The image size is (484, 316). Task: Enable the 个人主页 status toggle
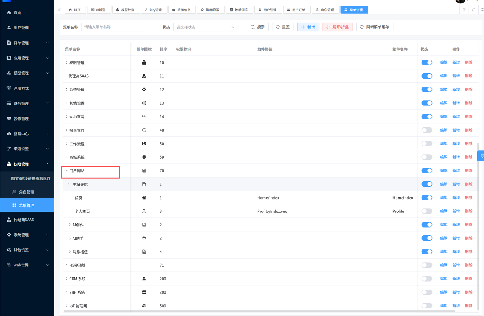tap(427, 211)
